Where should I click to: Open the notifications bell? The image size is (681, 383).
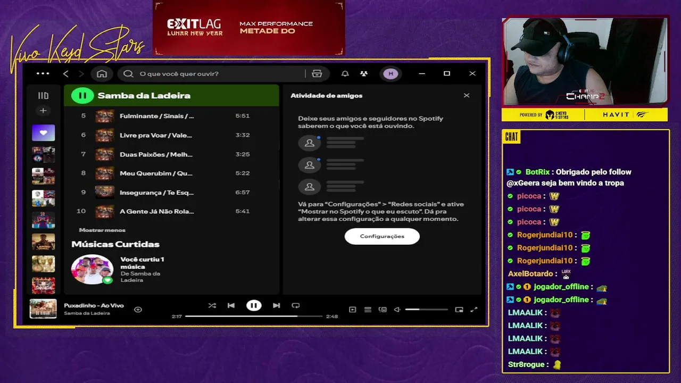(x=345, y=73)
